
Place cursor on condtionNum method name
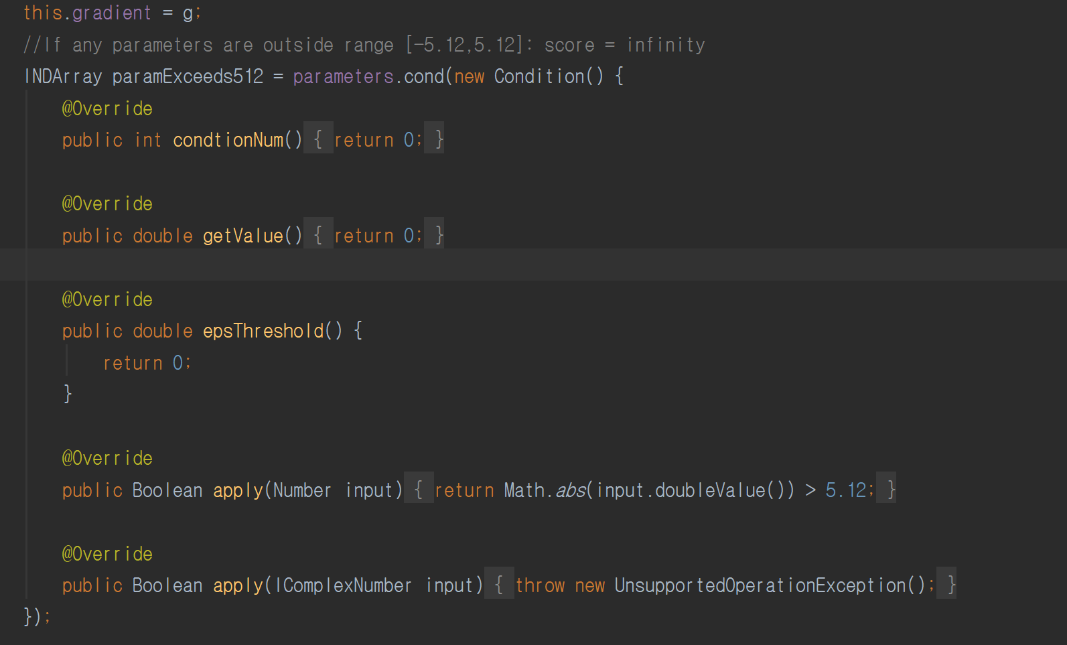[x=228, y=140]
